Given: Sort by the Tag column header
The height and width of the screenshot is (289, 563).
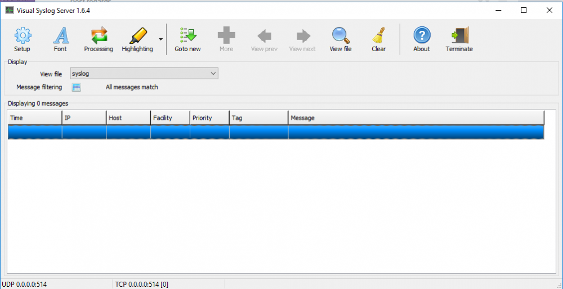Looking at the screenshot, I should pos(259,118).
